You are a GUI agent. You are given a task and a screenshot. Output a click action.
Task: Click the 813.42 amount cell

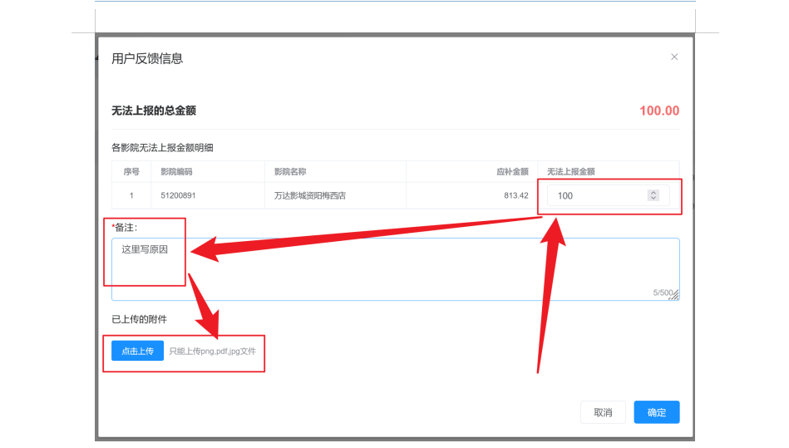click(515, 196)
